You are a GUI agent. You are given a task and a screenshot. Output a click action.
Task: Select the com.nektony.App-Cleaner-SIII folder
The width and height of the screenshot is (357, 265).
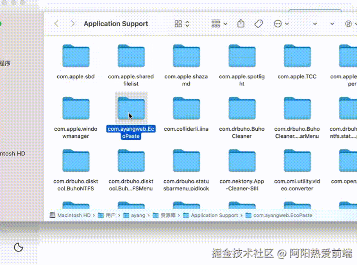pyautogui.click(x=242, y=161)
